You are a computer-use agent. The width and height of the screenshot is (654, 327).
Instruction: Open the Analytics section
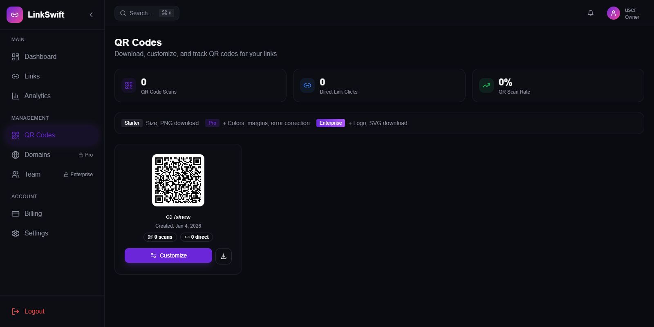click(x=37, y=96)
